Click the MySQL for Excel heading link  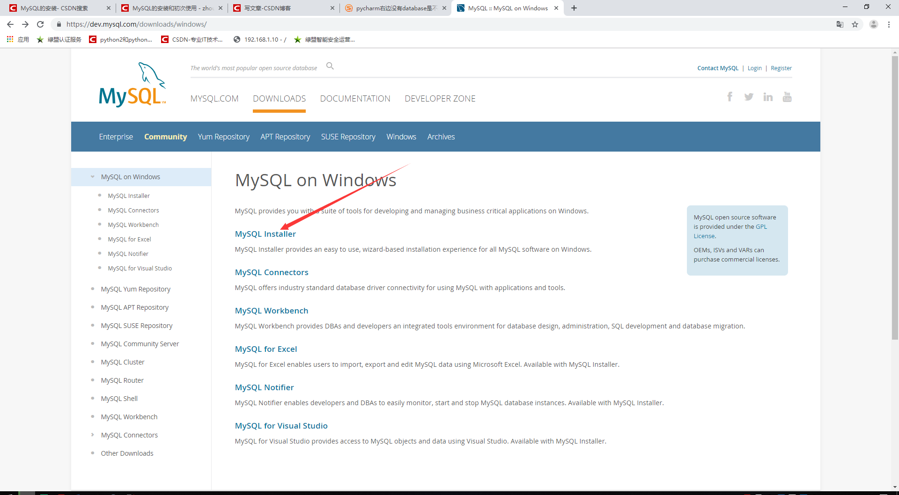265,349
